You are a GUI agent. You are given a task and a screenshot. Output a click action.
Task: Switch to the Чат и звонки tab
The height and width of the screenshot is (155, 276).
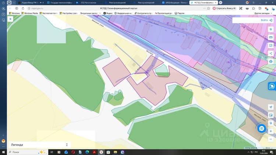point(88,3)
